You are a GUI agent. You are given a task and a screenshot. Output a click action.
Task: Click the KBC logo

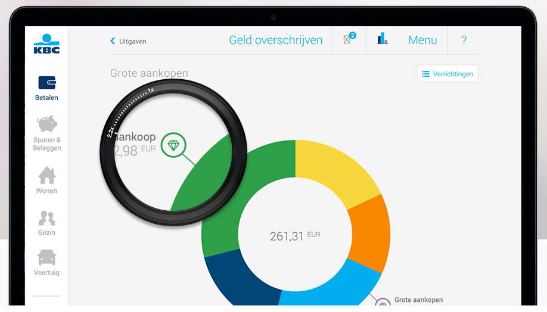click(x=46, y=45)
